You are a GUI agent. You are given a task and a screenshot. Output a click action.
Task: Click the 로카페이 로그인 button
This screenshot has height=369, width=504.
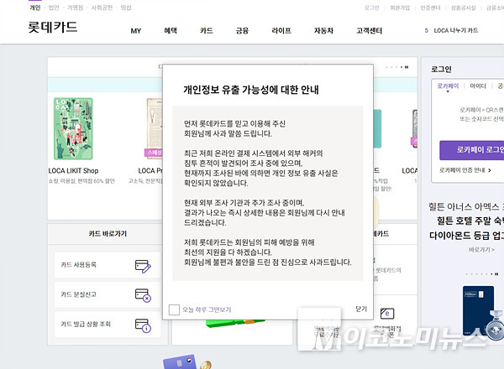coord(471,150)
